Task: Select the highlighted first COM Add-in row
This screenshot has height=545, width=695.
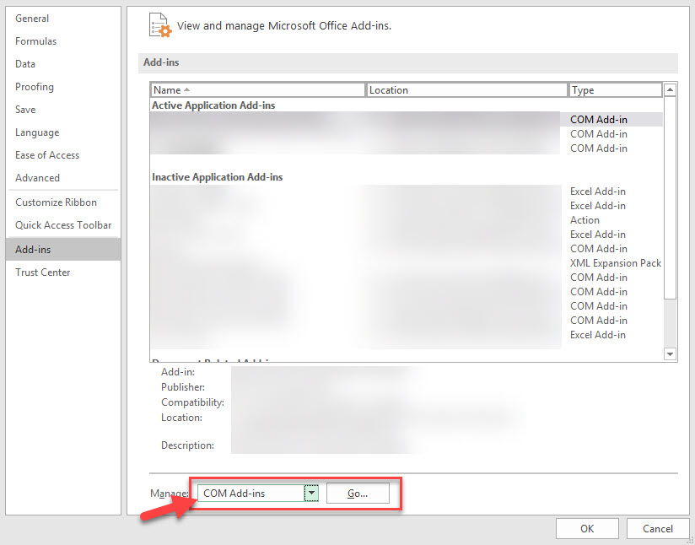Action: (x=407, y=119)
